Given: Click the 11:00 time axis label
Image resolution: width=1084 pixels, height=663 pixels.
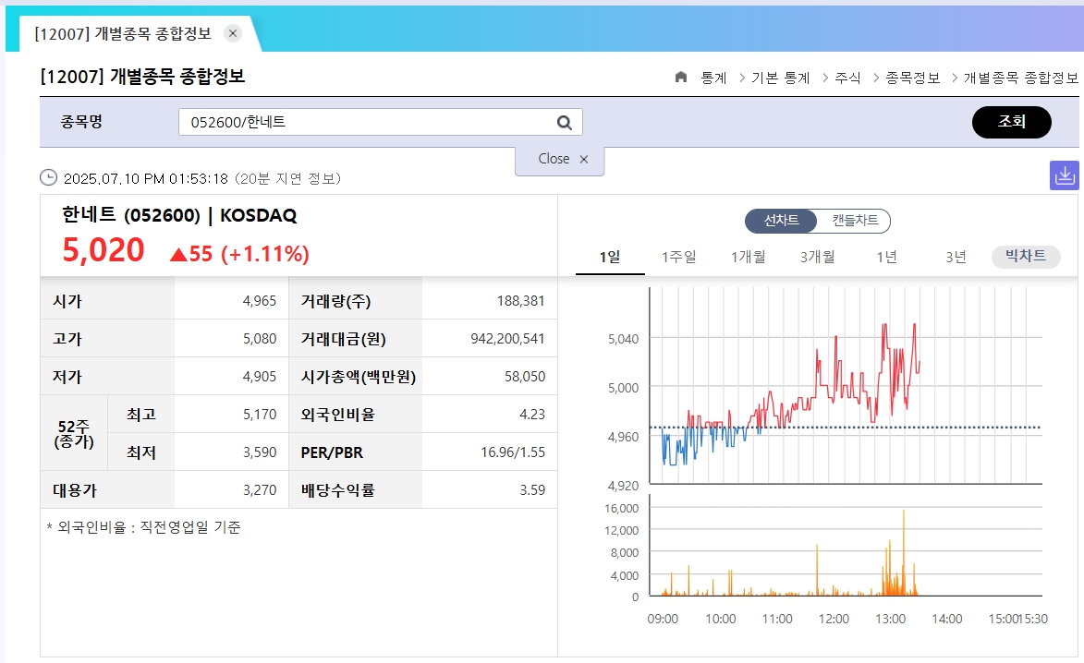Looking at the screenshot, I should 777,619.
